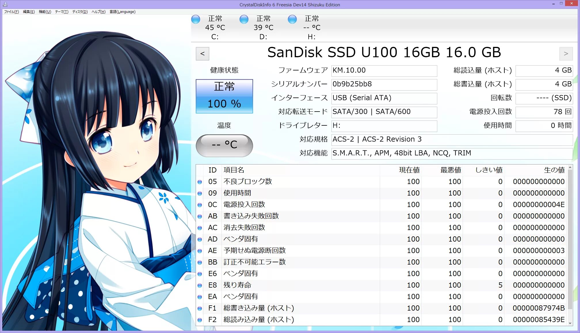Click the status dot for attribute AD
The width and height of the screenshot is (580, 333).
200,240
